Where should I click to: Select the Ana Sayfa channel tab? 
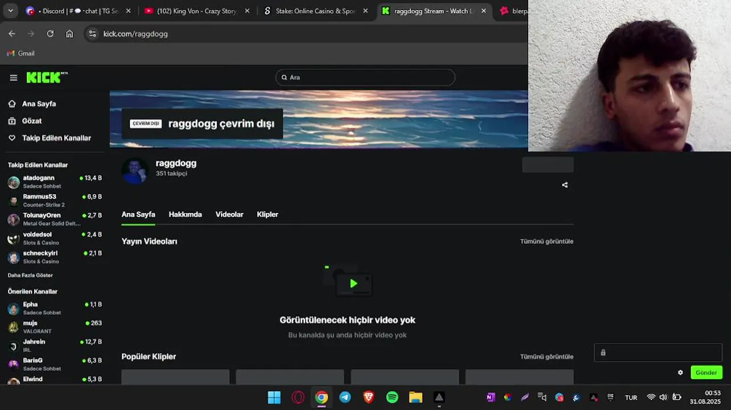(138, 215)
